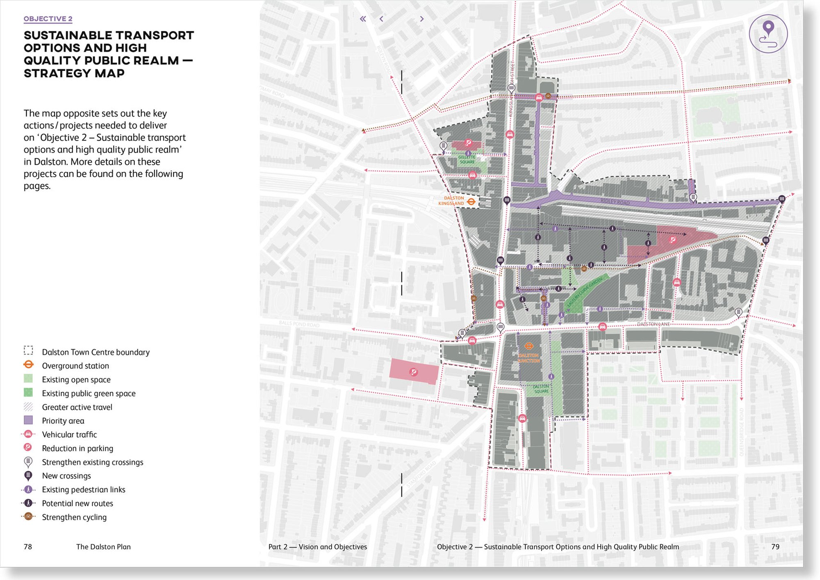Click Potential new routes legend icon
The image size is (820, 580).
tap(28, 503)
